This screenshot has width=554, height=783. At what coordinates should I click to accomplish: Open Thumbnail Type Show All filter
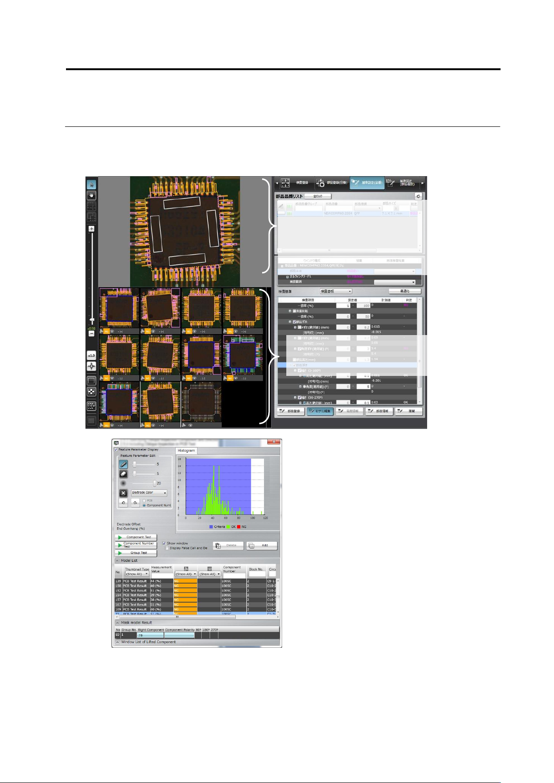tap(137, 574)
